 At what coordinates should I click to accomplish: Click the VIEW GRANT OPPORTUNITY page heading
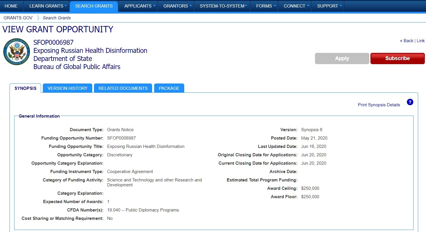pos(58,29)
